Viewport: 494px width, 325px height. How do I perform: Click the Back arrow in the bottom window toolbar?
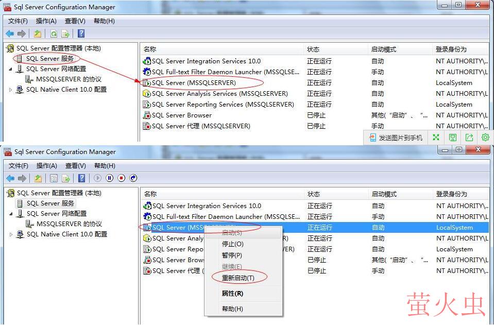(10, 178)
